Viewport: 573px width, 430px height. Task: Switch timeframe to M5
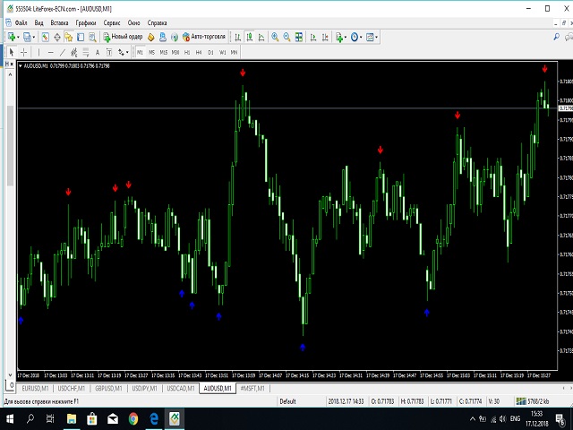(x=151, y=53)
